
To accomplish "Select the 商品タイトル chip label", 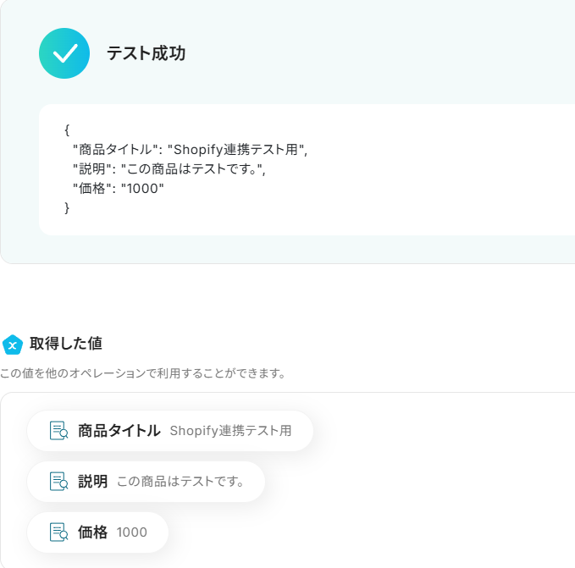I will [x=119, y=431].
